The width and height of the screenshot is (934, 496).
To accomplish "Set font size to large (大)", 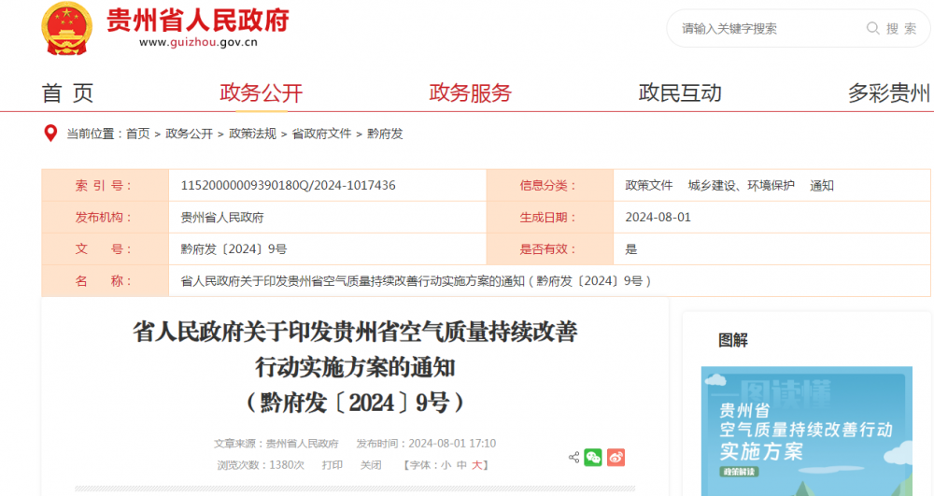I will tap(476, 465).
